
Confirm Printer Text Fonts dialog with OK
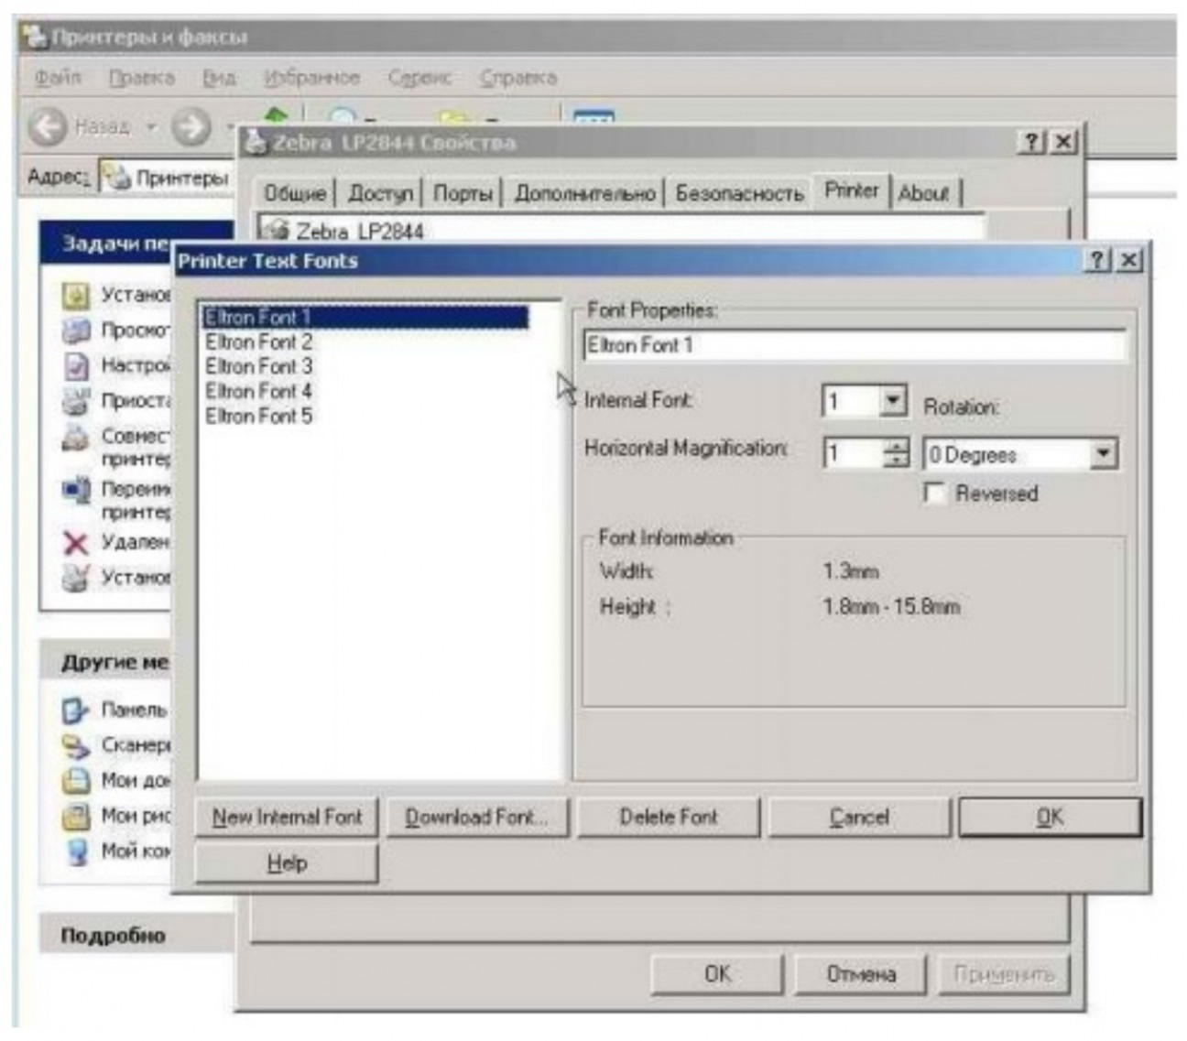(1050, 817)
